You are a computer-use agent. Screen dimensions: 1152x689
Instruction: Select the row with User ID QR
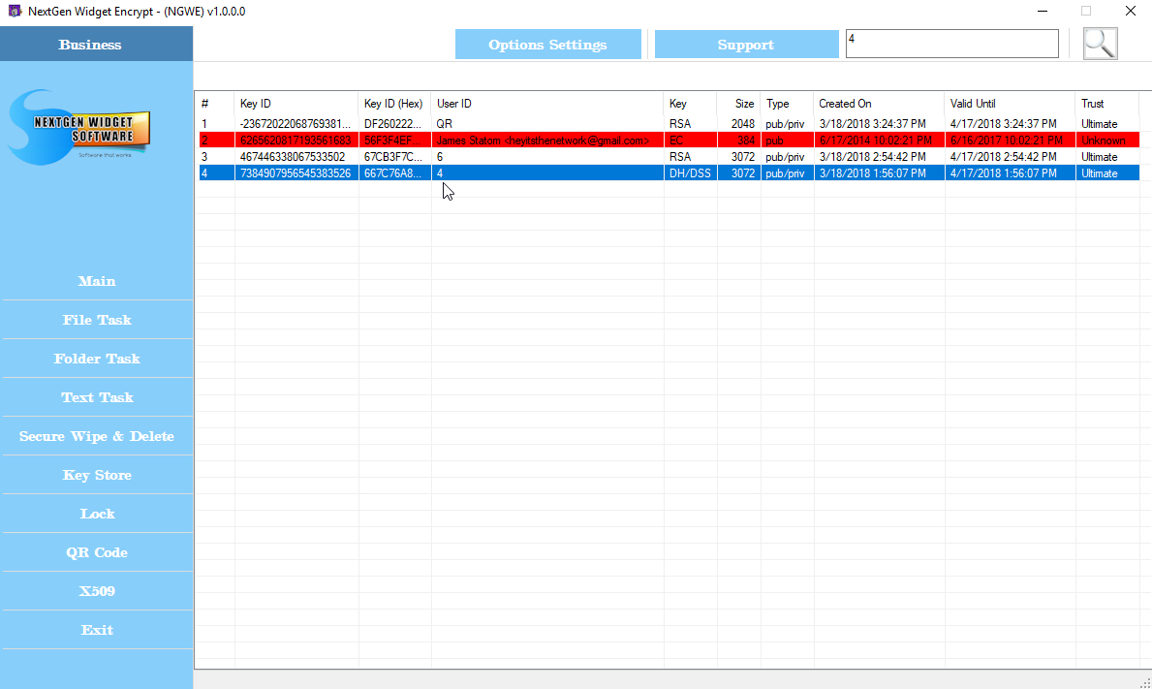point(669,124)
